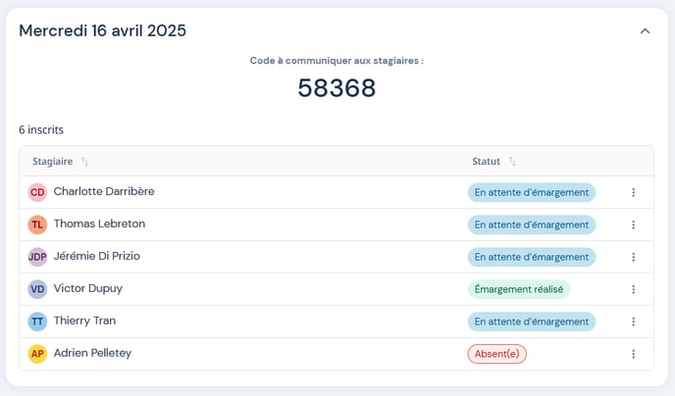Open the options menu for Thomas Lebreton

633,224
